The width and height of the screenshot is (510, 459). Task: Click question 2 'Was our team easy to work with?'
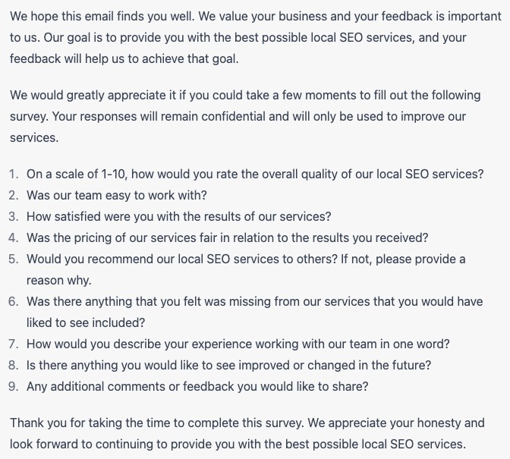(x=116, y=196)
